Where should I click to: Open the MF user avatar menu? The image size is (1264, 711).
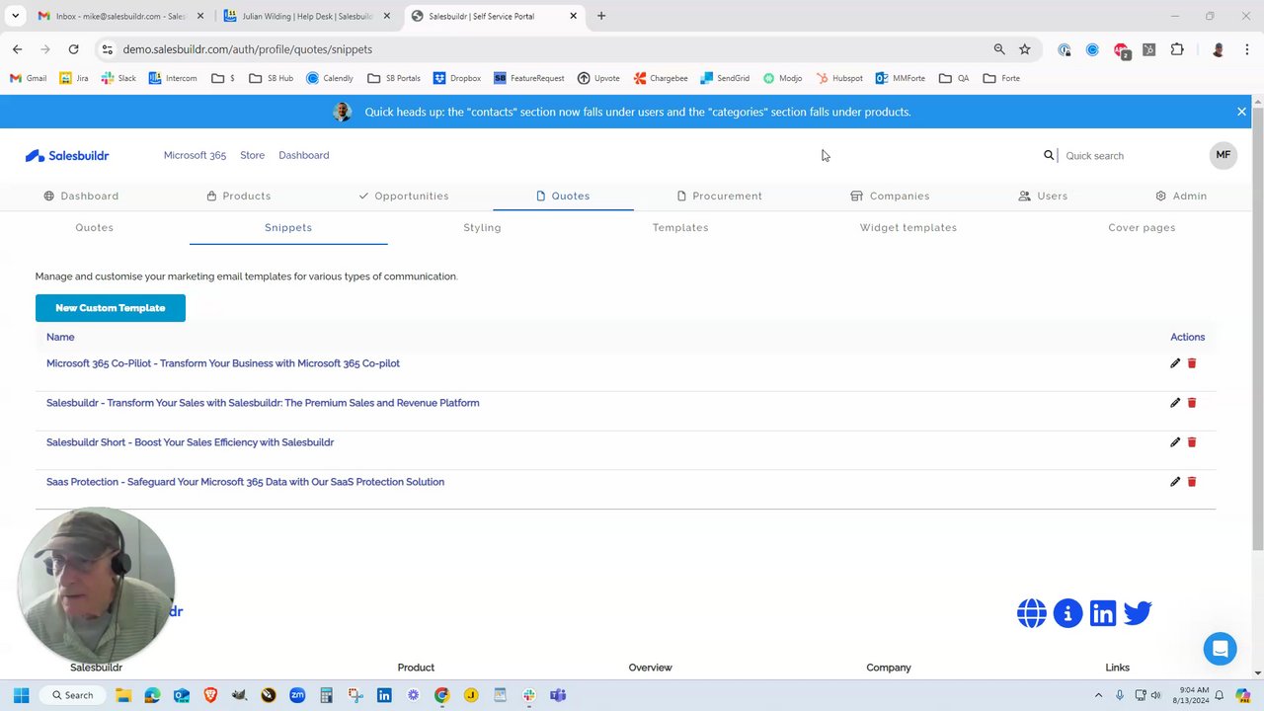coord(1223,155)
